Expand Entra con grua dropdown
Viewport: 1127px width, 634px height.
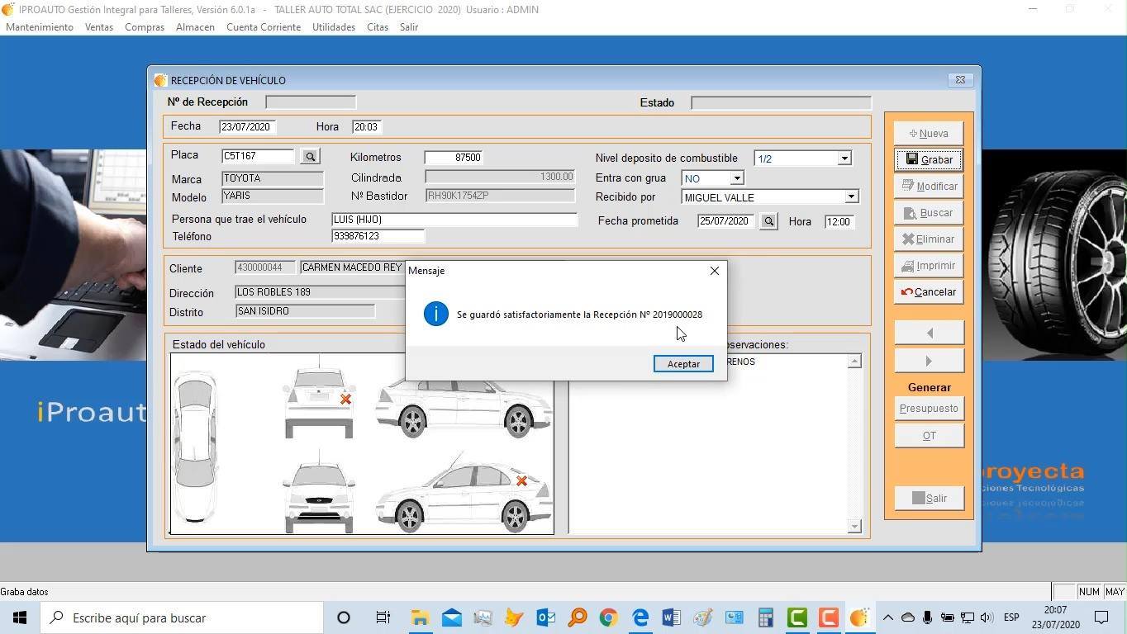point(736,178)
